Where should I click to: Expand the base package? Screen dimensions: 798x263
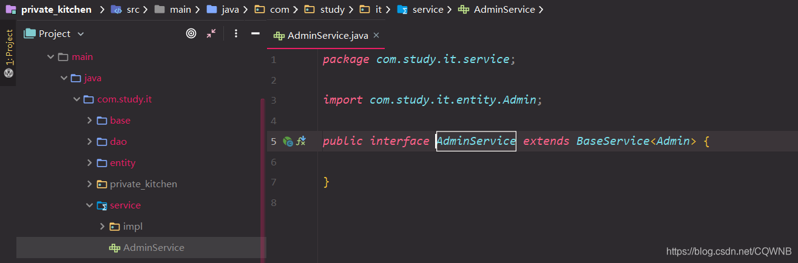click(x=89, y=121)
